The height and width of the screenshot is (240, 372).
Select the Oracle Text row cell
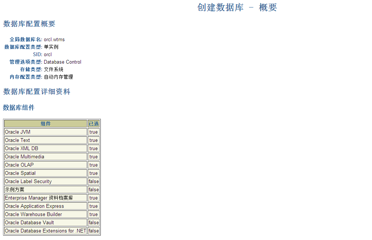pos(46,140)
